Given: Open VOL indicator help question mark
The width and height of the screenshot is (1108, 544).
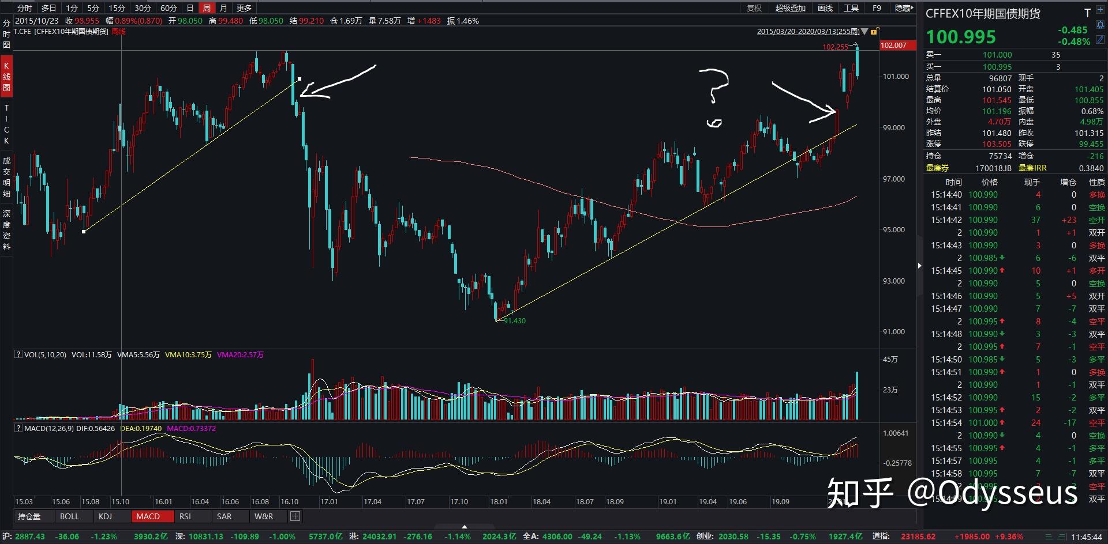Looking at the screenshot, I should tap(18, 354).
